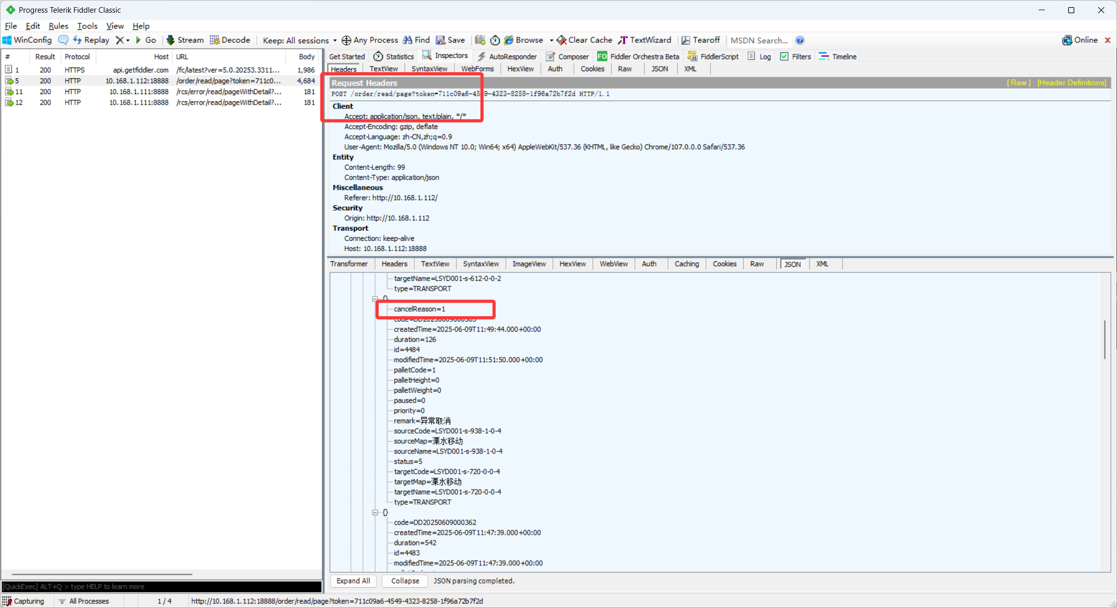Image resolution: width=1117 pixels, height=608 pixels.
Task: Click the comment speech bubble icon
Action: click(x=64, y=40)
